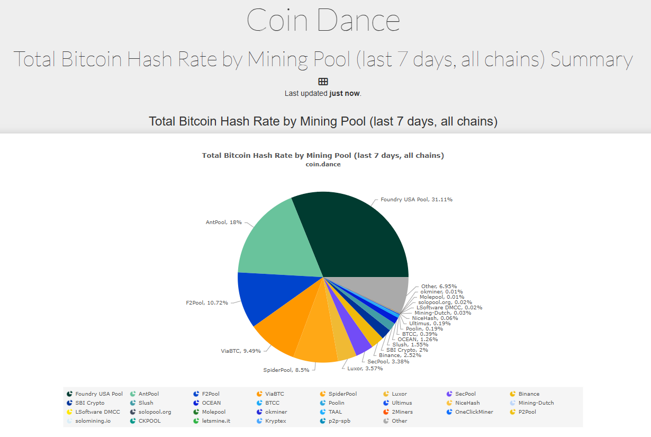Image resolution: width=651 pixels, height=437 pixels.
Task: Click the Kryptex legend icon
Action: tap(259, 421)
